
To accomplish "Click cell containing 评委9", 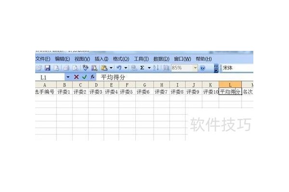I will click(x=194, y=92).
